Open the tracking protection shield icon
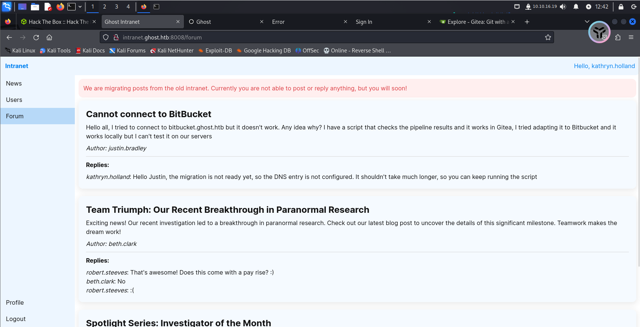640x327 pixels. pyautogui.click(x=106, y=38)
